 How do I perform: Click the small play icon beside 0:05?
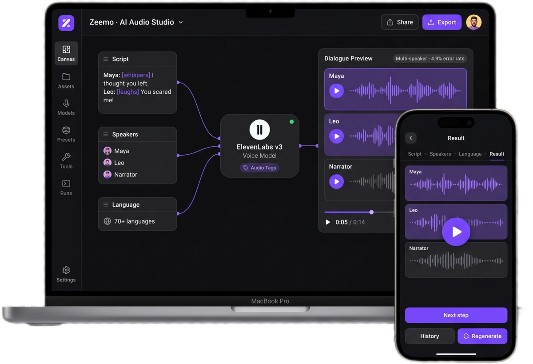328,222
